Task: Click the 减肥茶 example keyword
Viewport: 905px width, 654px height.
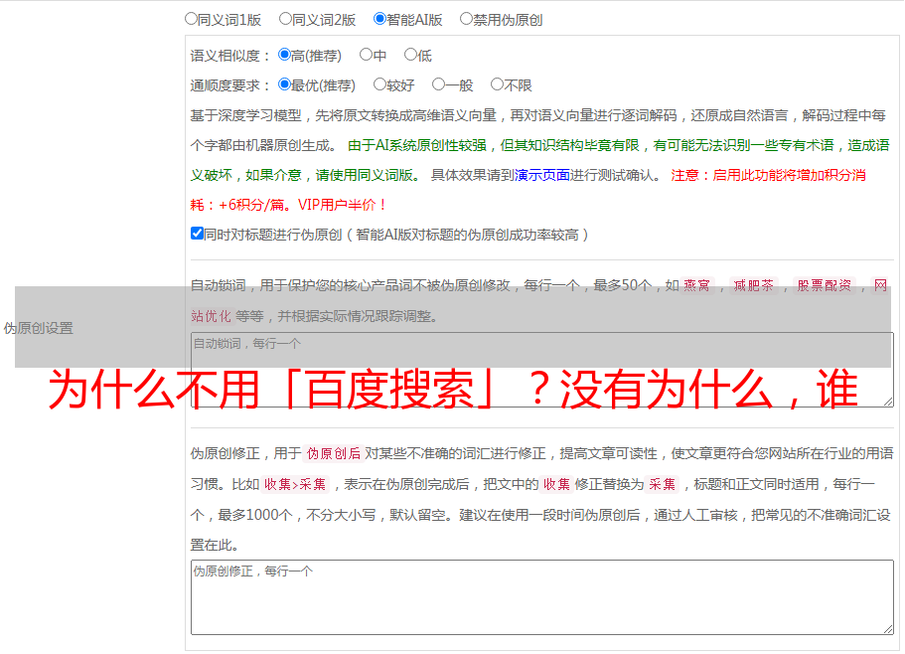Action: click(754, 285)
